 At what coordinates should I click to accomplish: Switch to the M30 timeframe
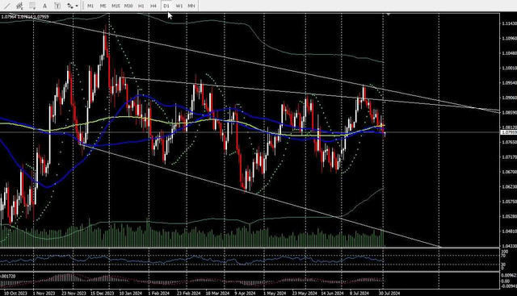tap(128, 6)
